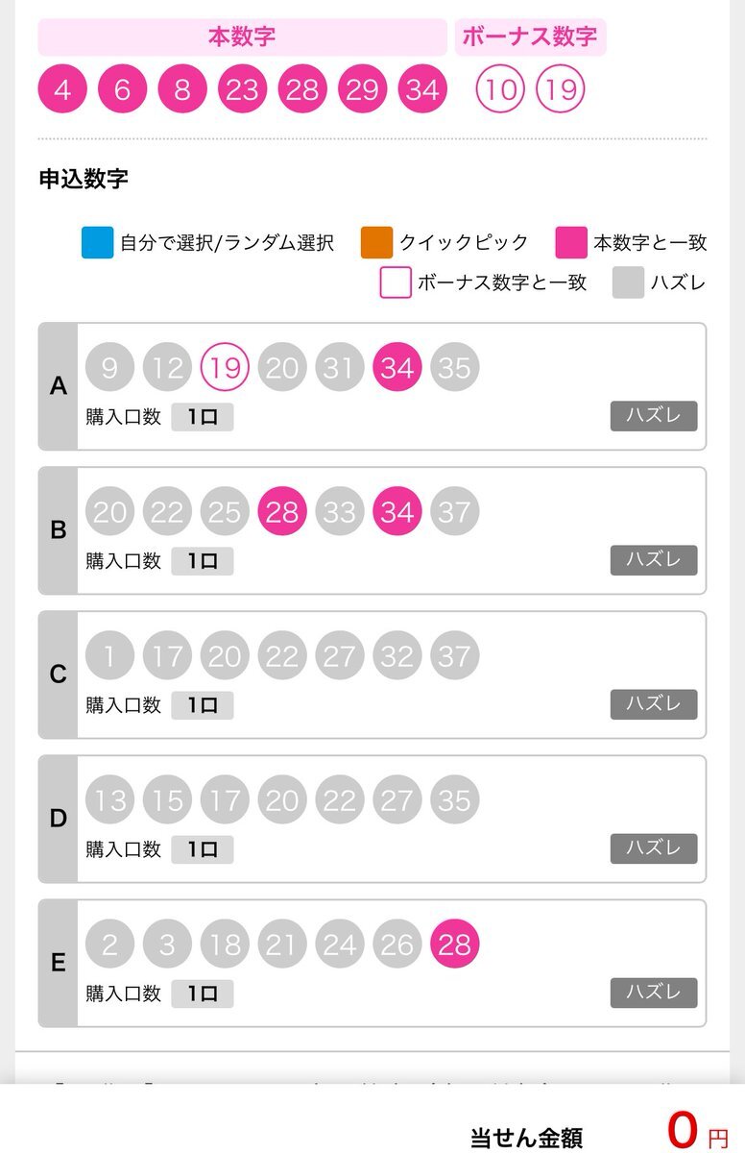Click the blue self-selection legend swatch
The height and width of the screenshot is (1153, 745).
(x=98, y=243)
